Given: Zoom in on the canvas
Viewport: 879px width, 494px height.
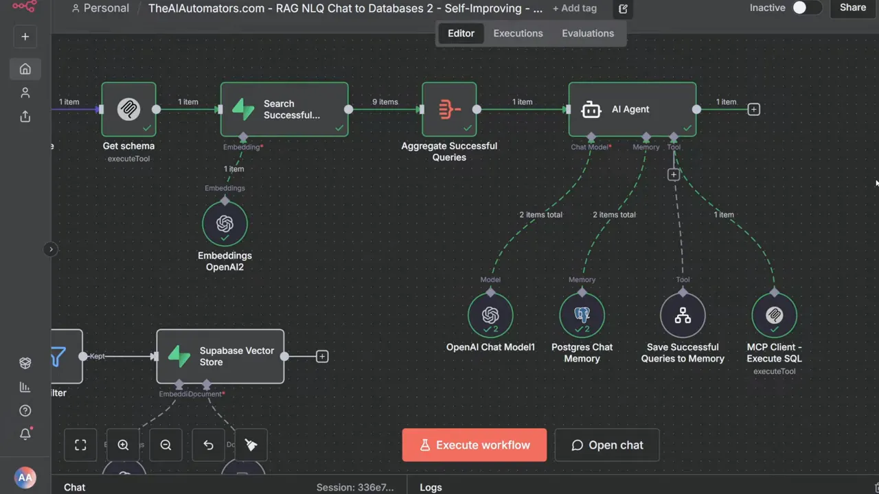Looking at the screenshot, I should (x=124, y=445).
